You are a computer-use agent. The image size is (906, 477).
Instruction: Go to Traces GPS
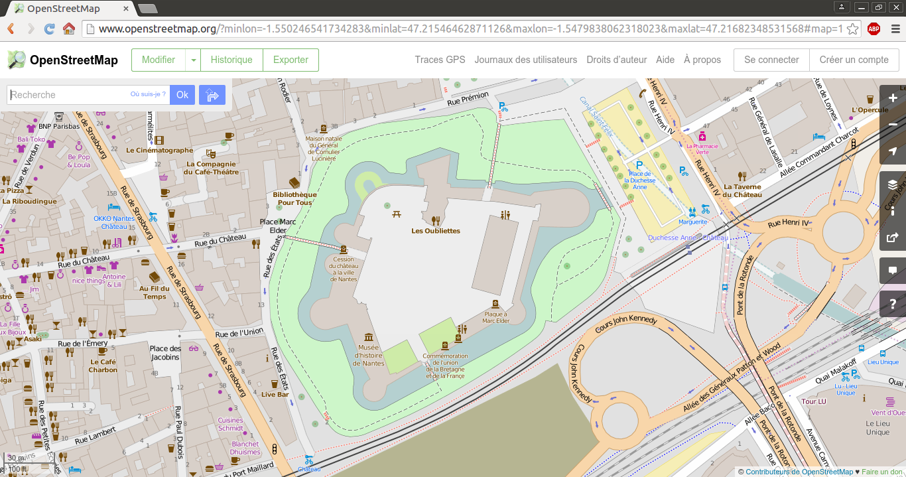[440, 60]
